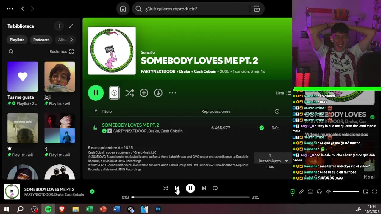Open Spotify from the taskbar

click(48, 209)
